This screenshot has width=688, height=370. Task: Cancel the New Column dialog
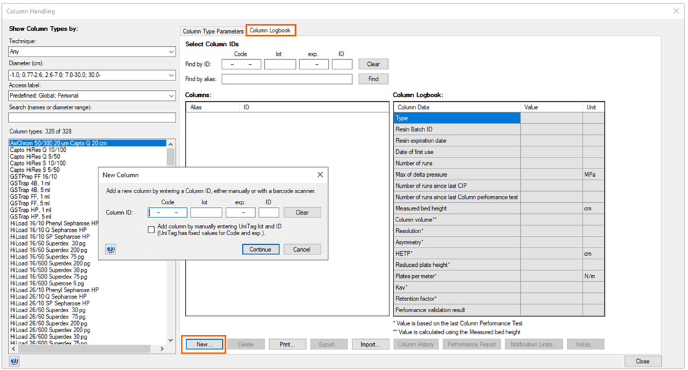[x=302, y=249]
